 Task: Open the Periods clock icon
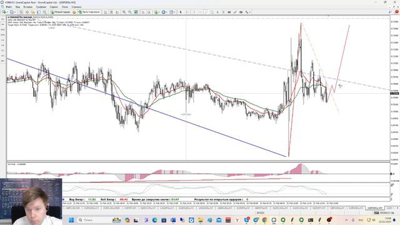164,12
